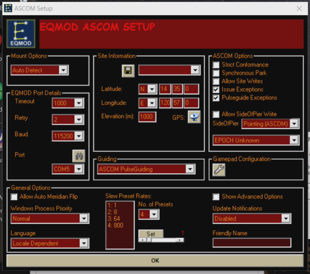Click the Friendly Name input field
This screenshot has height=274, width=310.
click(x=252, y=243)
